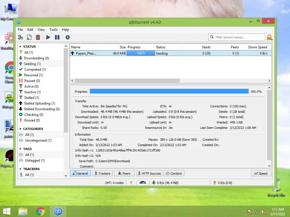Collapse the STATUS section
Image resolution: width=290 pixels, height=217 pixels.
[20, 47]
